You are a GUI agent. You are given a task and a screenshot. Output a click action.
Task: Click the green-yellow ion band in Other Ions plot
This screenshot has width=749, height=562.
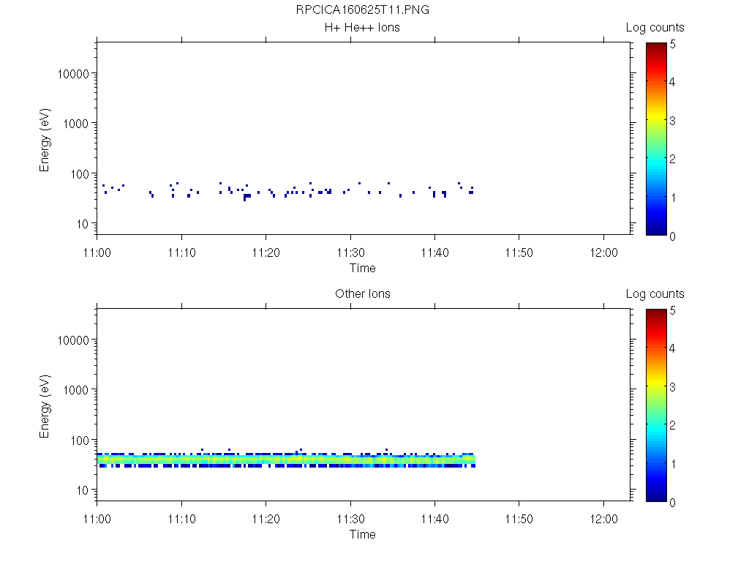tap(286, 460)
